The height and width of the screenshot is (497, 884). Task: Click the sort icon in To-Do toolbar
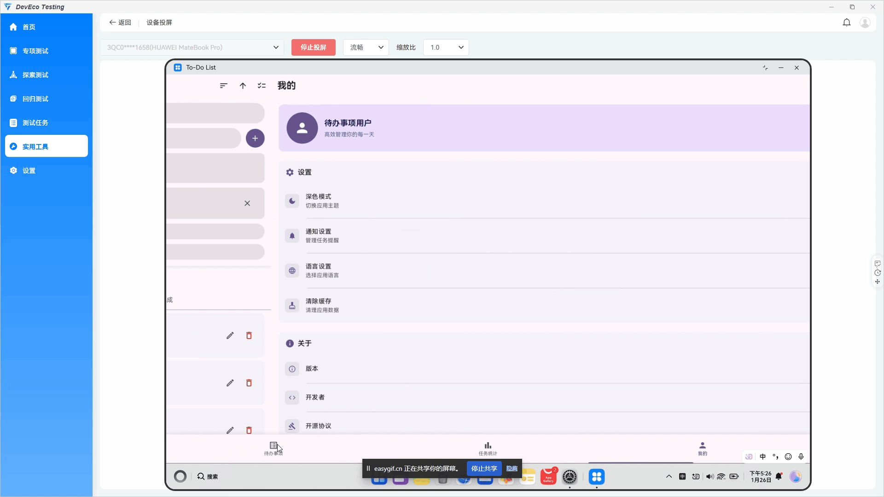[223, 86]
